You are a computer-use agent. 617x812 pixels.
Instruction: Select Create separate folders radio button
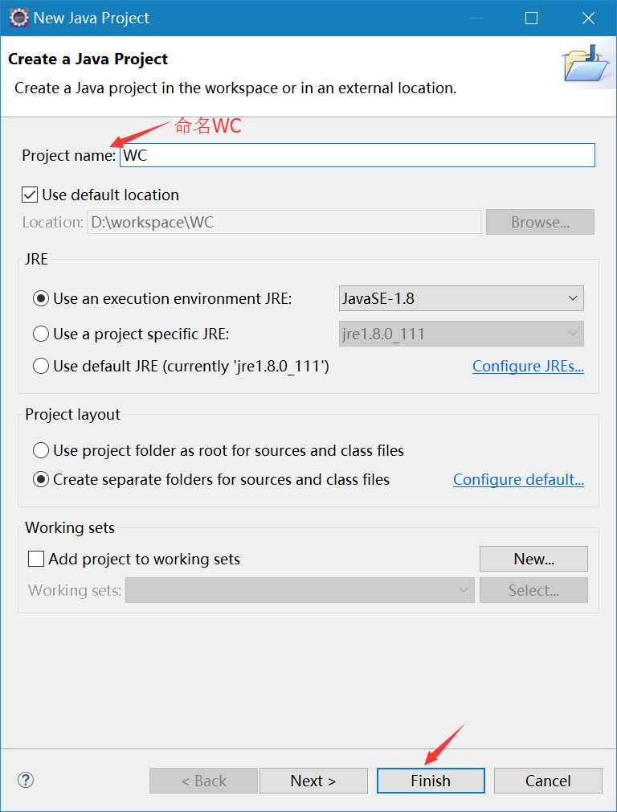point(41,479)
